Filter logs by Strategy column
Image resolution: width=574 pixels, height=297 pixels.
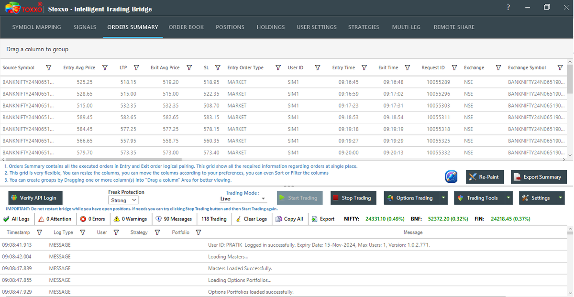tap(157, 232)
